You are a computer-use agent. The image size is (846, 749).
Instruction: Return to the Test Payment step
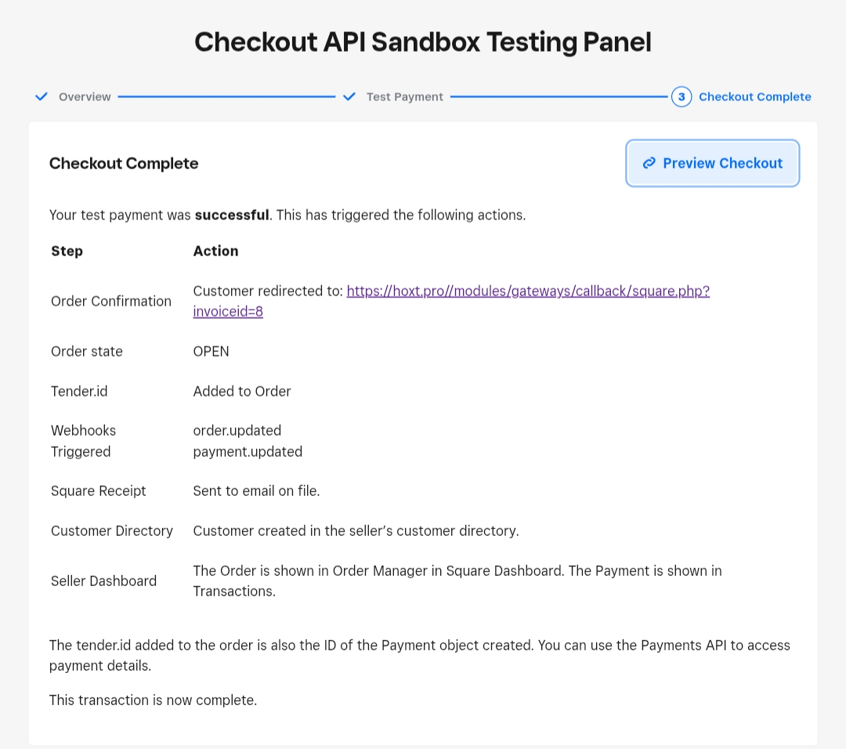point(404,97)
